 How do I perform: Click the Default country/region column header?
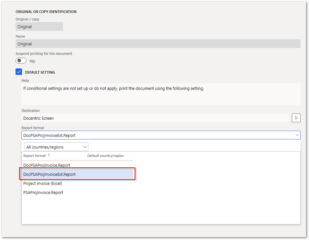click(105, 155)
